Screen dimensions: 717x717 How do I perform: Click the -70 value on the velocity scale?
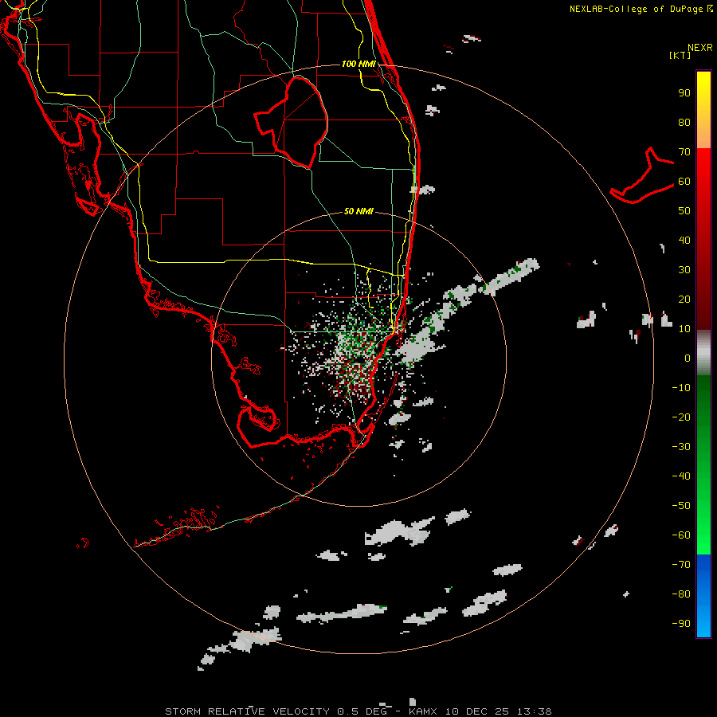click(x=681, y=565)
